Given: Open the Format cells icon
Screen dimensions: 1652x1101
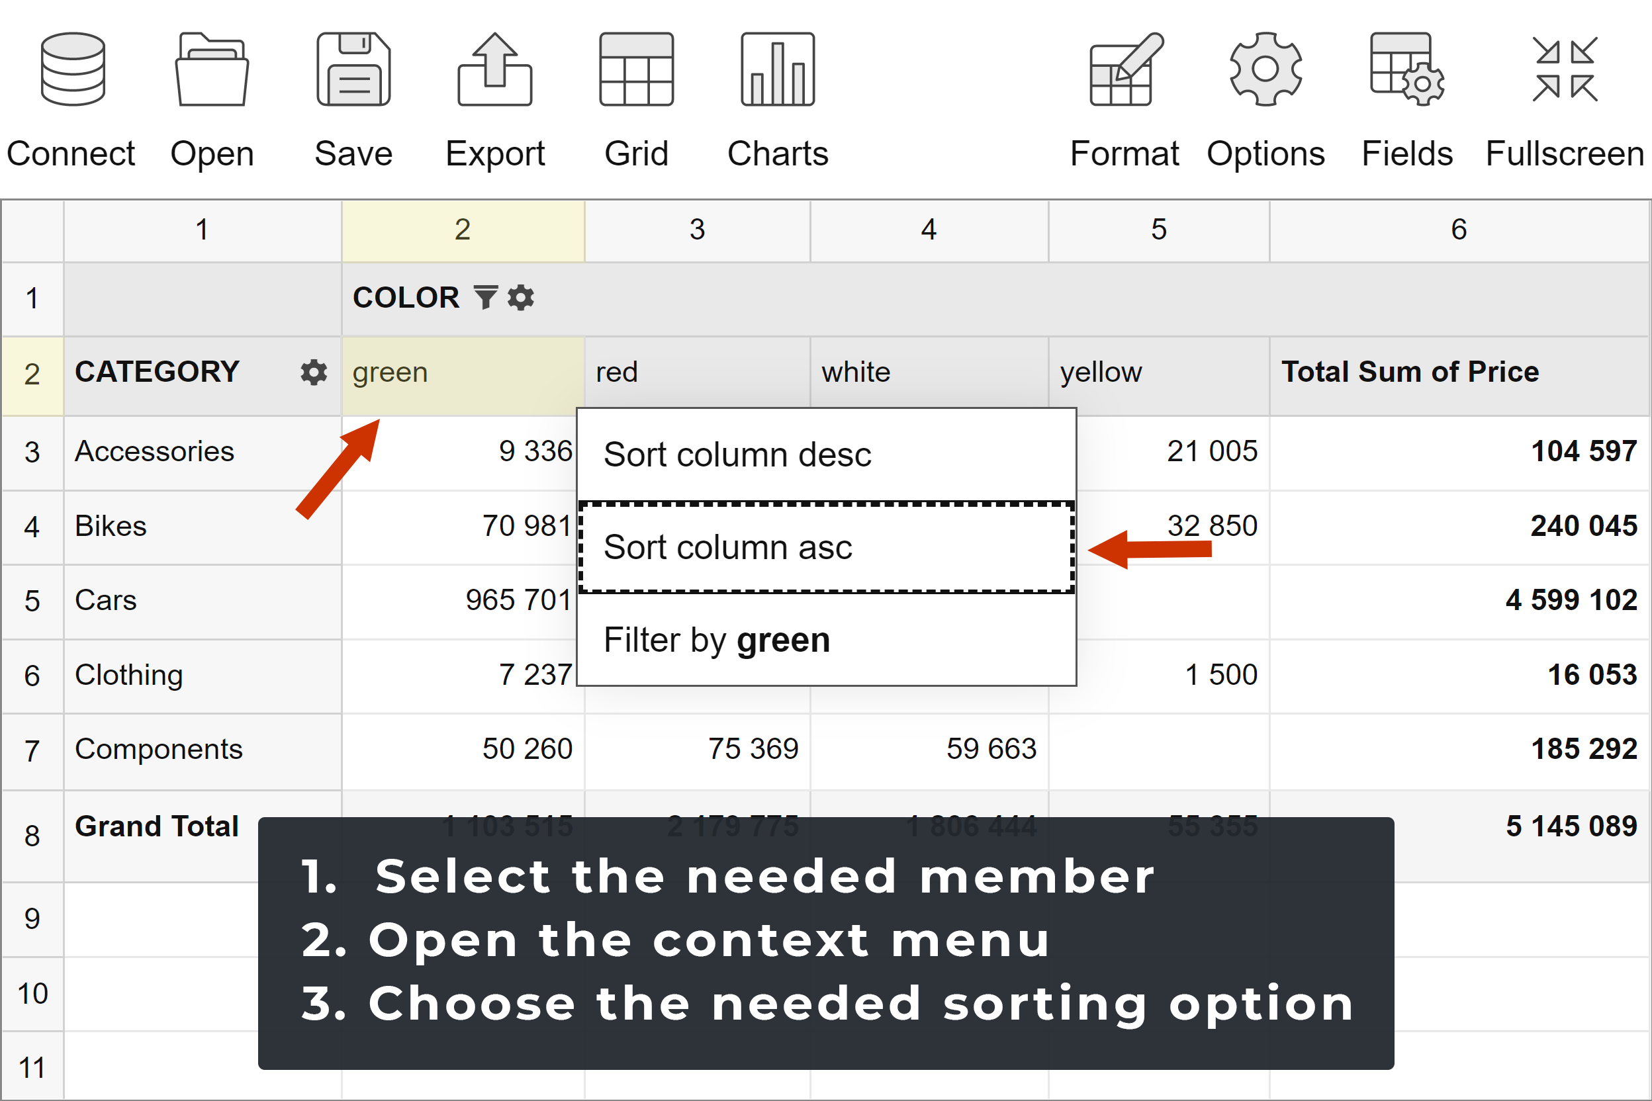Looking at the screenshot, I should [x=1125, y=69].
